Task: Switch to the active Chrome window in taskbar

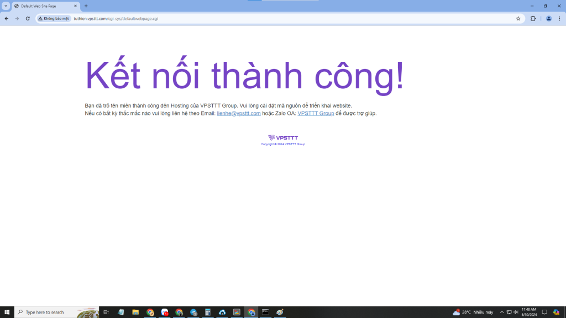Action: click(x=251, y=312)
